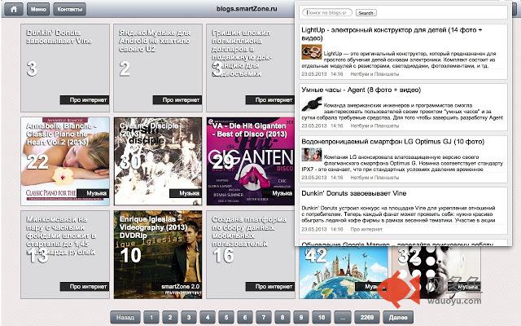Jump to last page 2269
Image resolution: width=521 pixels, height=326 pixels.
367,317
